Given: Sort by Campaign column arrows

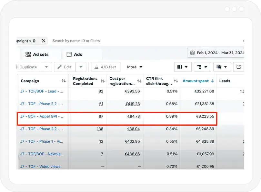Looking at the screenshot, I should pyautogui.click(x=64, y=81).
